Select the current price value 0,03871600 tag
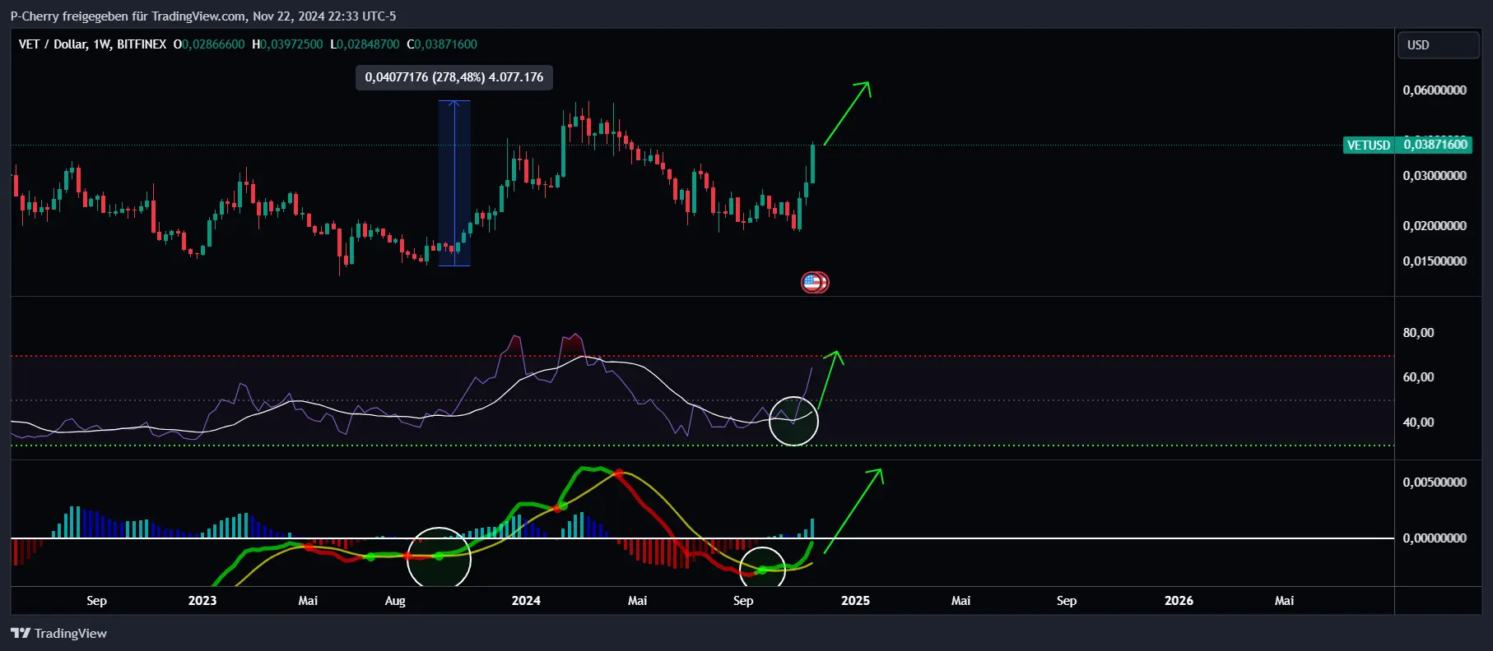This screenshot has width=1493, height=651. coord(1435,145)
